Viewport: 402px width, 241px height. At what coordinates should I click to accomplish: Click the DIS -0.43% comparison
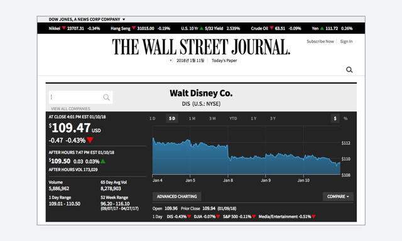pos(178,217)
